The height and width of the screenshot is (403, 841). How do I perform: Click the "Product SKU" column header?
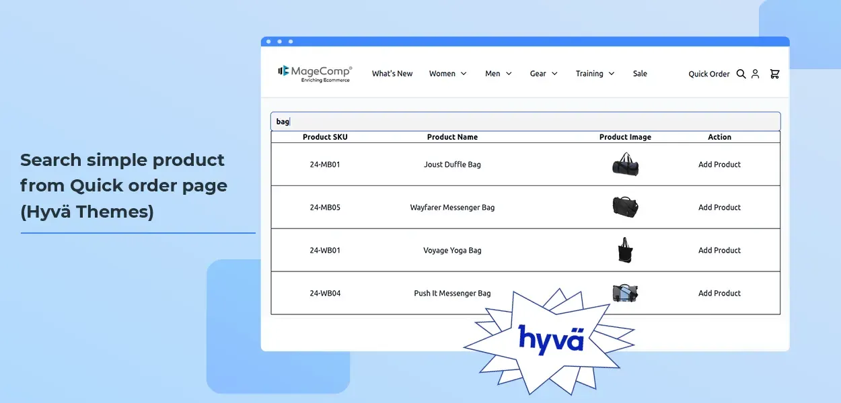(x=325, y=137)
